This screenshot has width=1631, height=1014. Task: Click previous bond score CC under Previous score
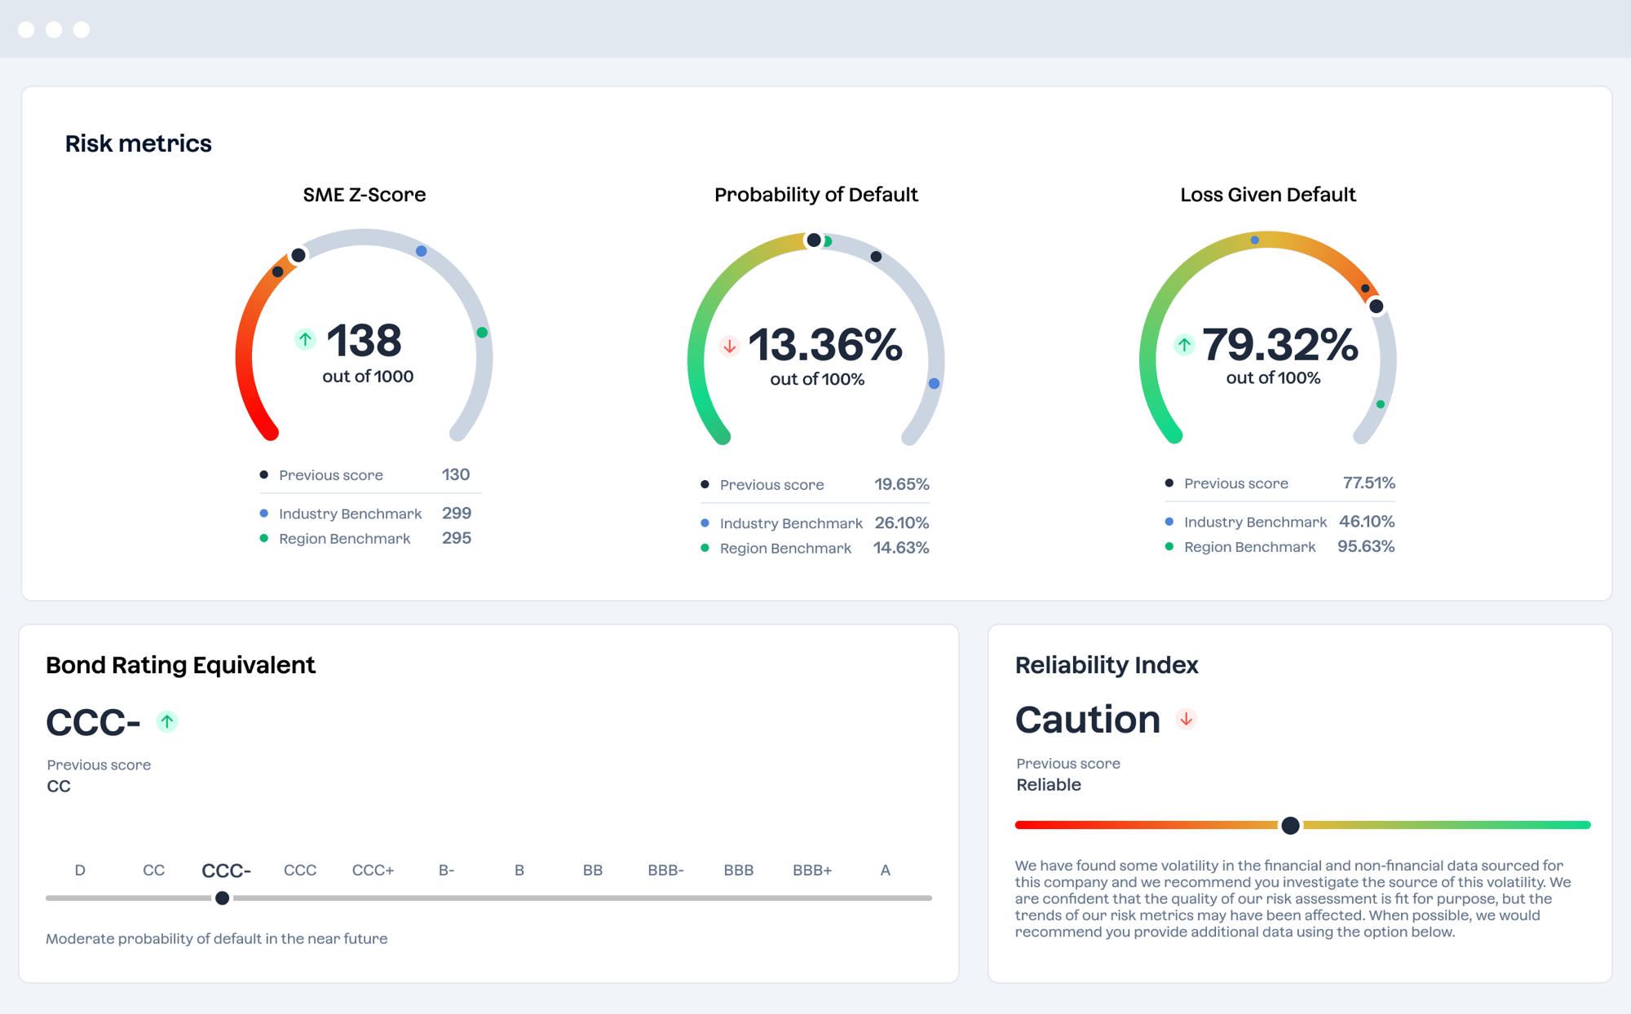59,787
